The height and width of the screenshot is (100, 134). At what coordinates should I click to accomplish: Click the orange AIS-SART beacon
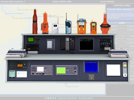click(45, 23)
